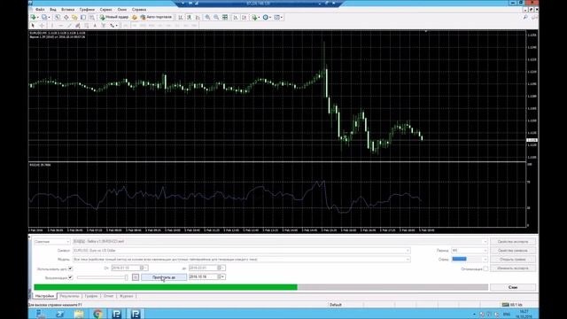Viewport: 567px width, 319px height.
Task: Open Market Watch via toolbar icon
Action: (x=57, y=17)
